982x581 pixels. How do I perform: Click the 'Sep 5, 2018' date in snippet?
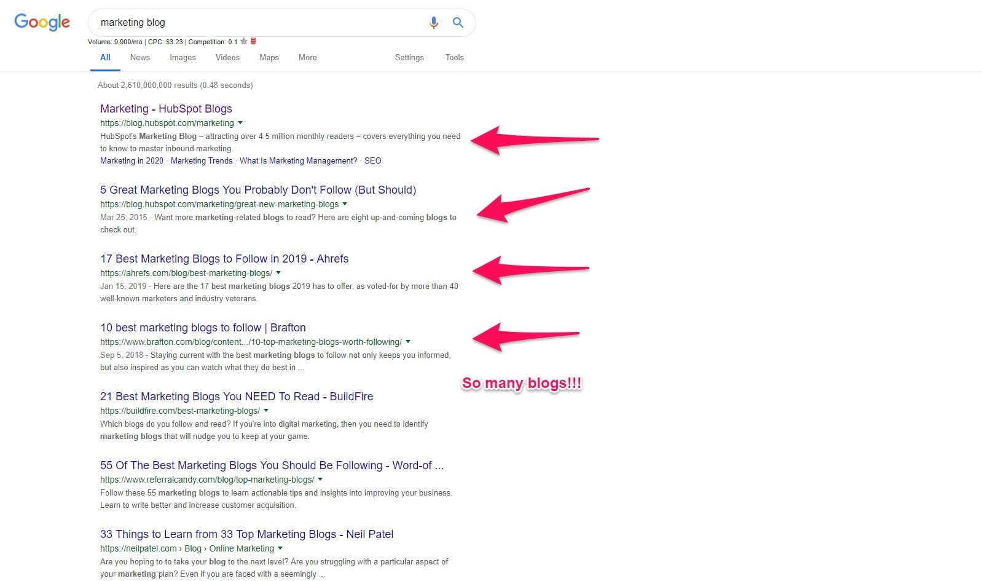(x=122, y=355)
